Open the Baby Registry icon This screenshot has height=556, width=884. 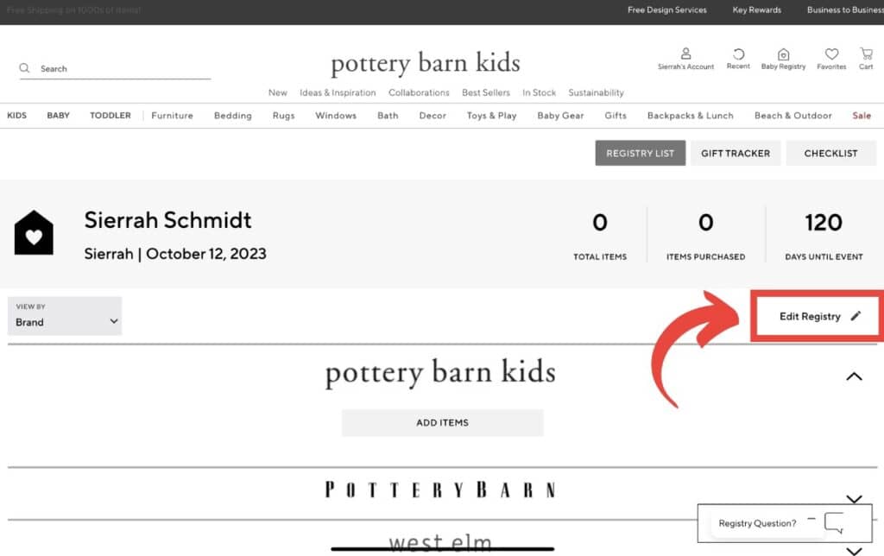coord(783,54)
